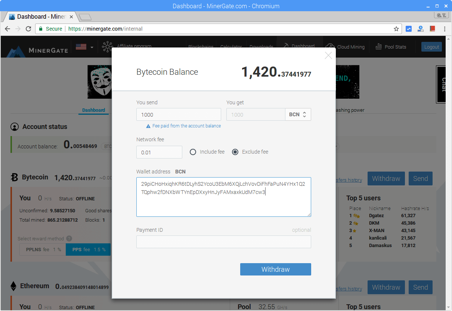Viewport: 452px width, 311px height.
Task: Click the browser reload icon
Action: [28, 29]
